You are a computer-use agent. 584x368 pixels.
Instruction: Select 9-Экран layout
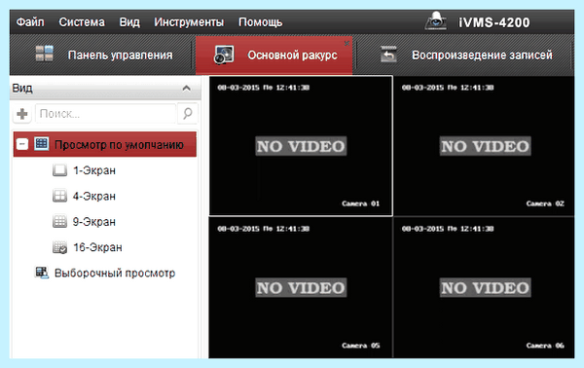click(93, 222)
